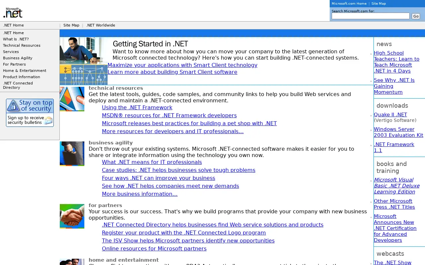Image resolution: width=425 pixels, height=265 pixels.
Task: Open See Why .NET Is Gaining Momentum
Action: click(394, 86)
